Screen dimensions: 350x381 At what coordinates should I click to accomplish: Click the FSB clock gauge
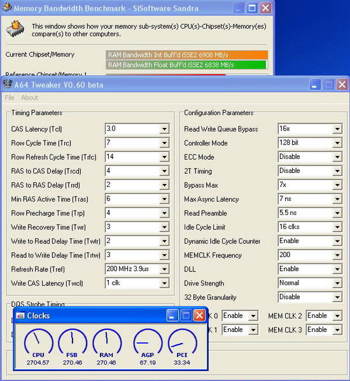[x=72, y=341]
